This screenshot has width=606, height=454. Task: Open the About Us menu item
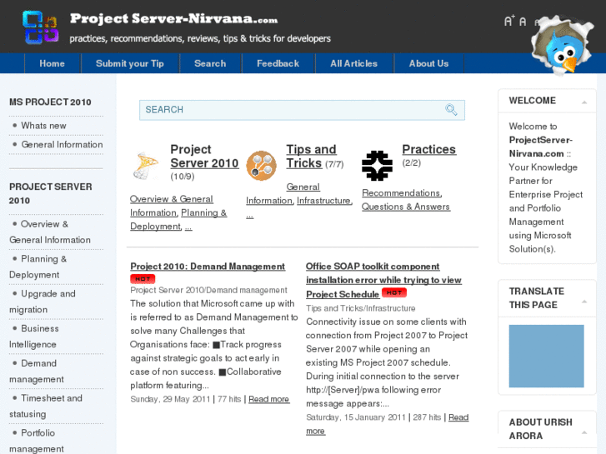[428, 63]
